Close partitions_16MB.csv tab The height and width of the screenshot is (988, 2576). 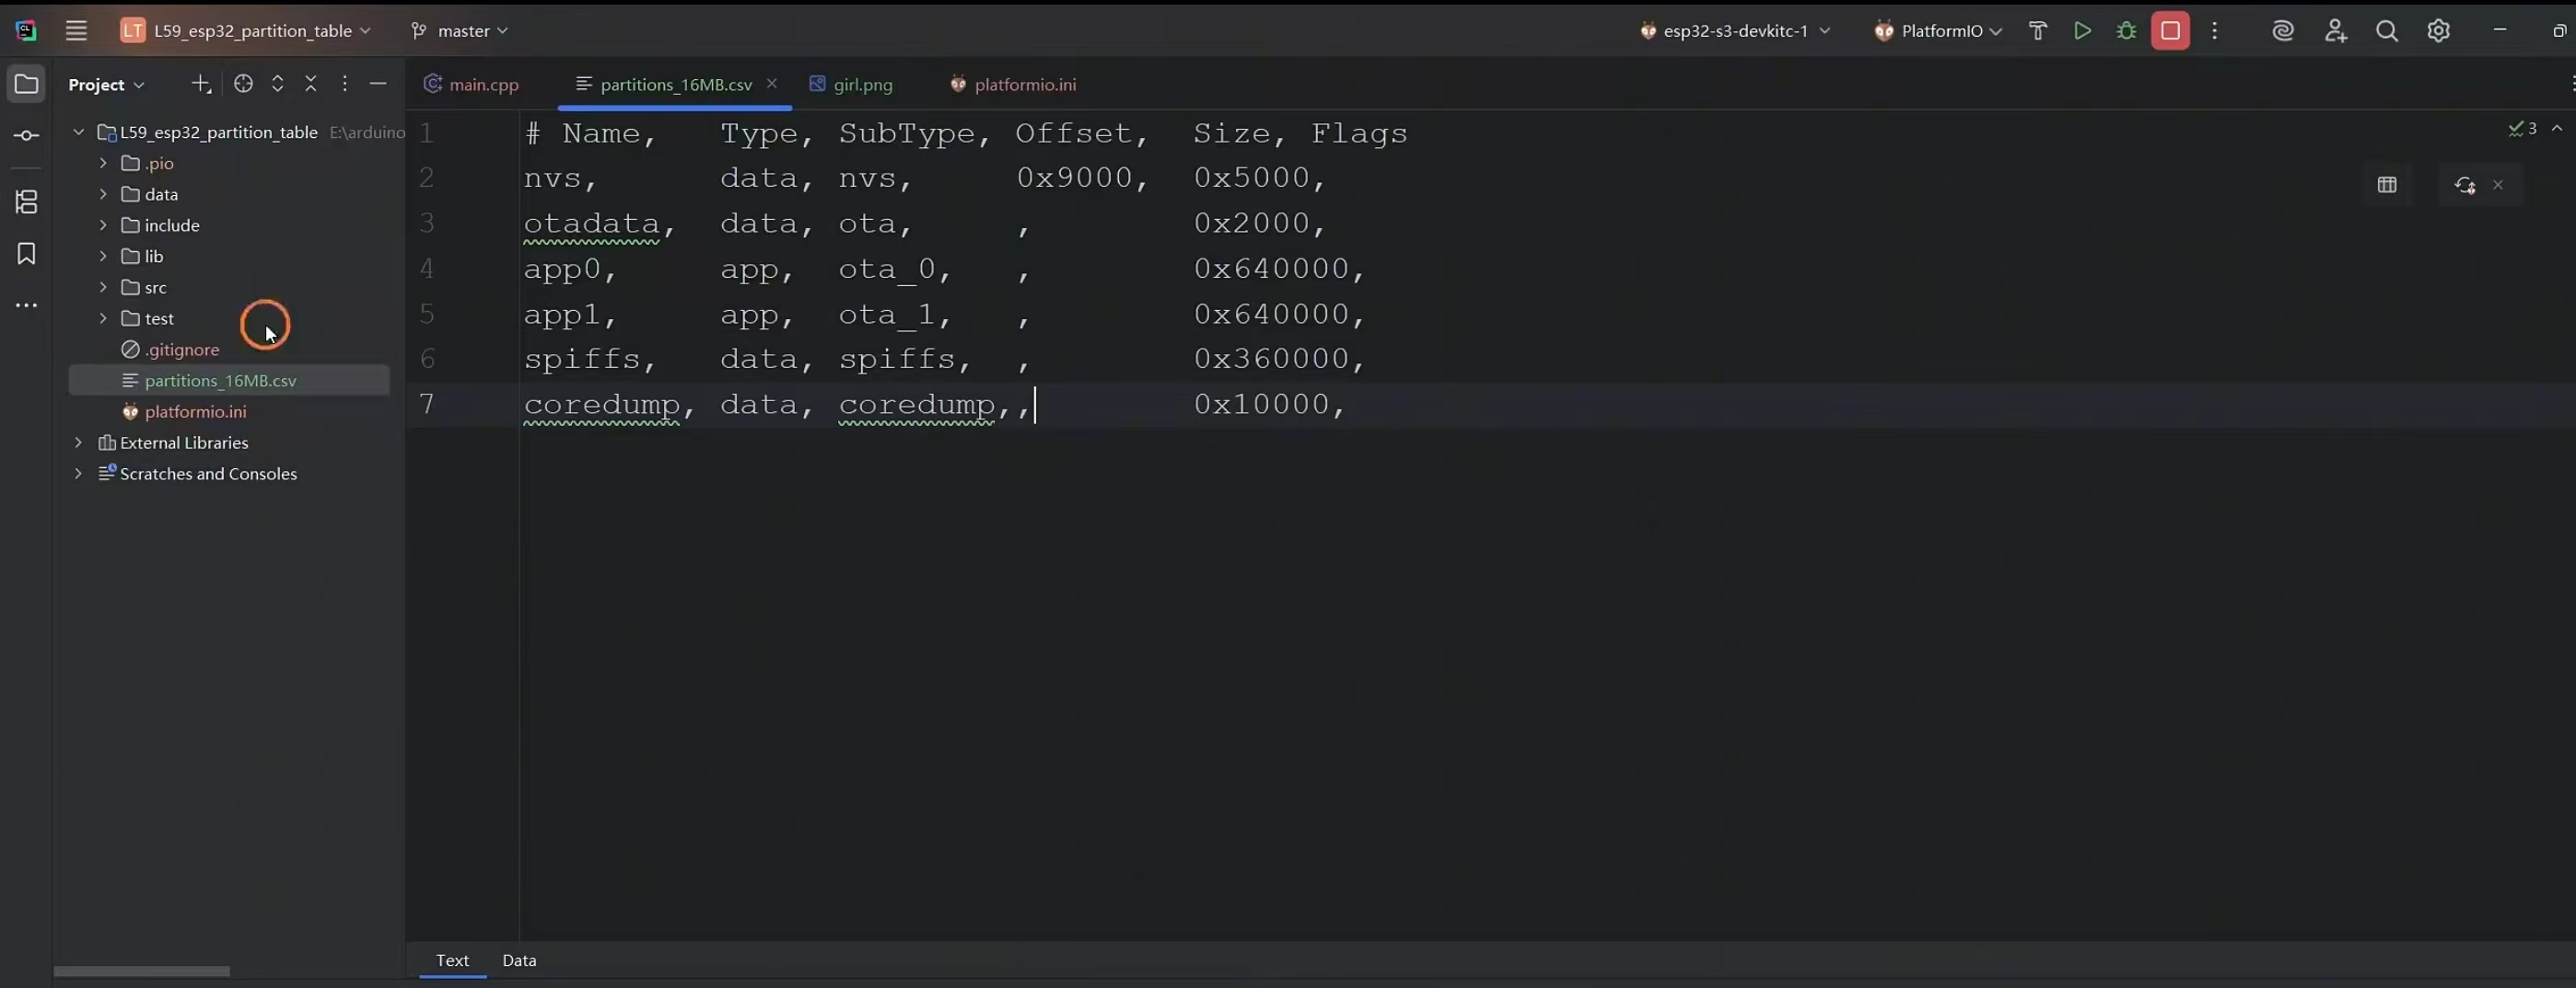[771, 84]
